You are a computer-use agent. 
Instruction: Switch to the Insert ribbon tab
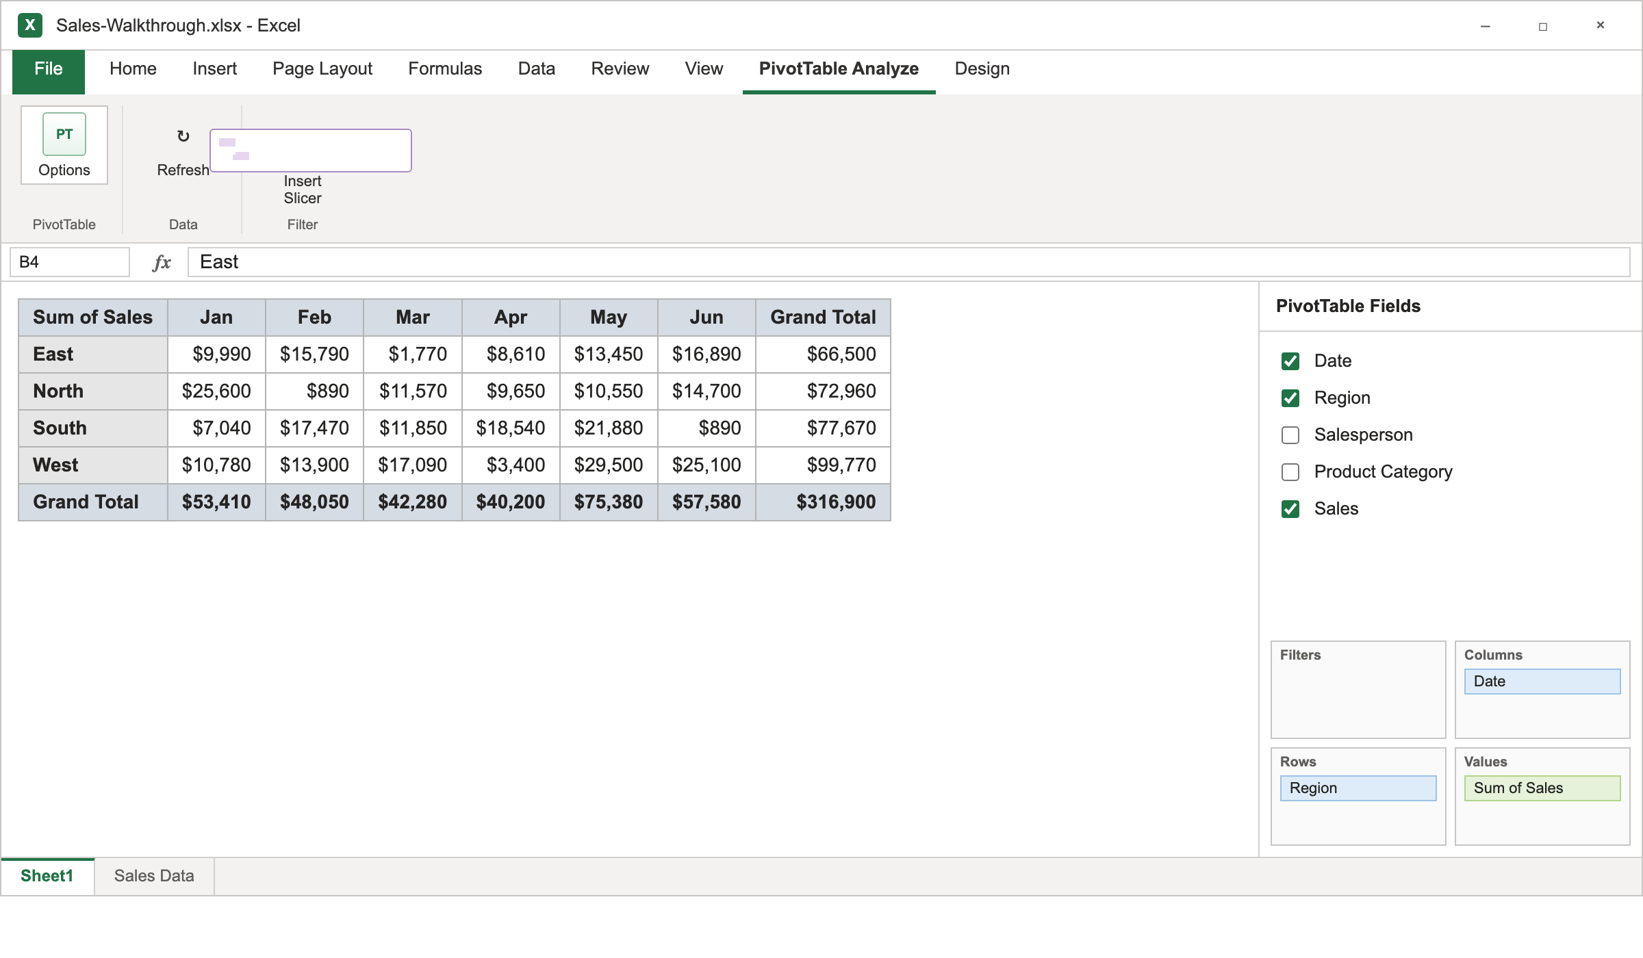[x=214, y=69]
